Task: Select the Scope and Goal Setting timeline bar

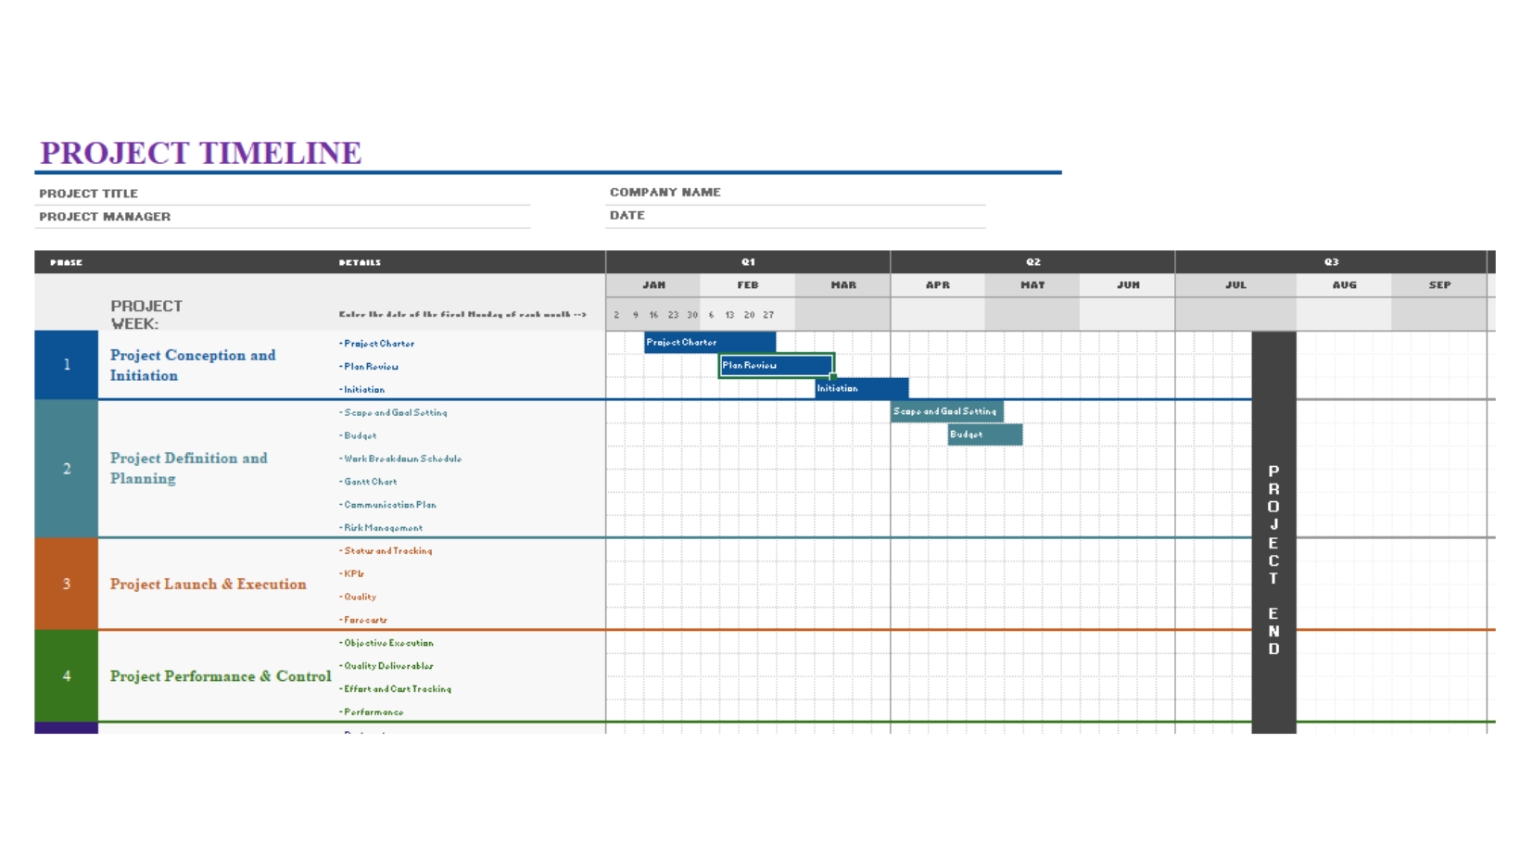Action: coord(946,411)
